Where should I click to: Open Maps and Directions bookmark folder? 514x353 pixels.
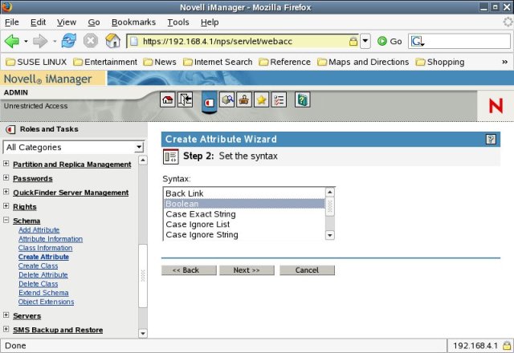tap(363, 62)
